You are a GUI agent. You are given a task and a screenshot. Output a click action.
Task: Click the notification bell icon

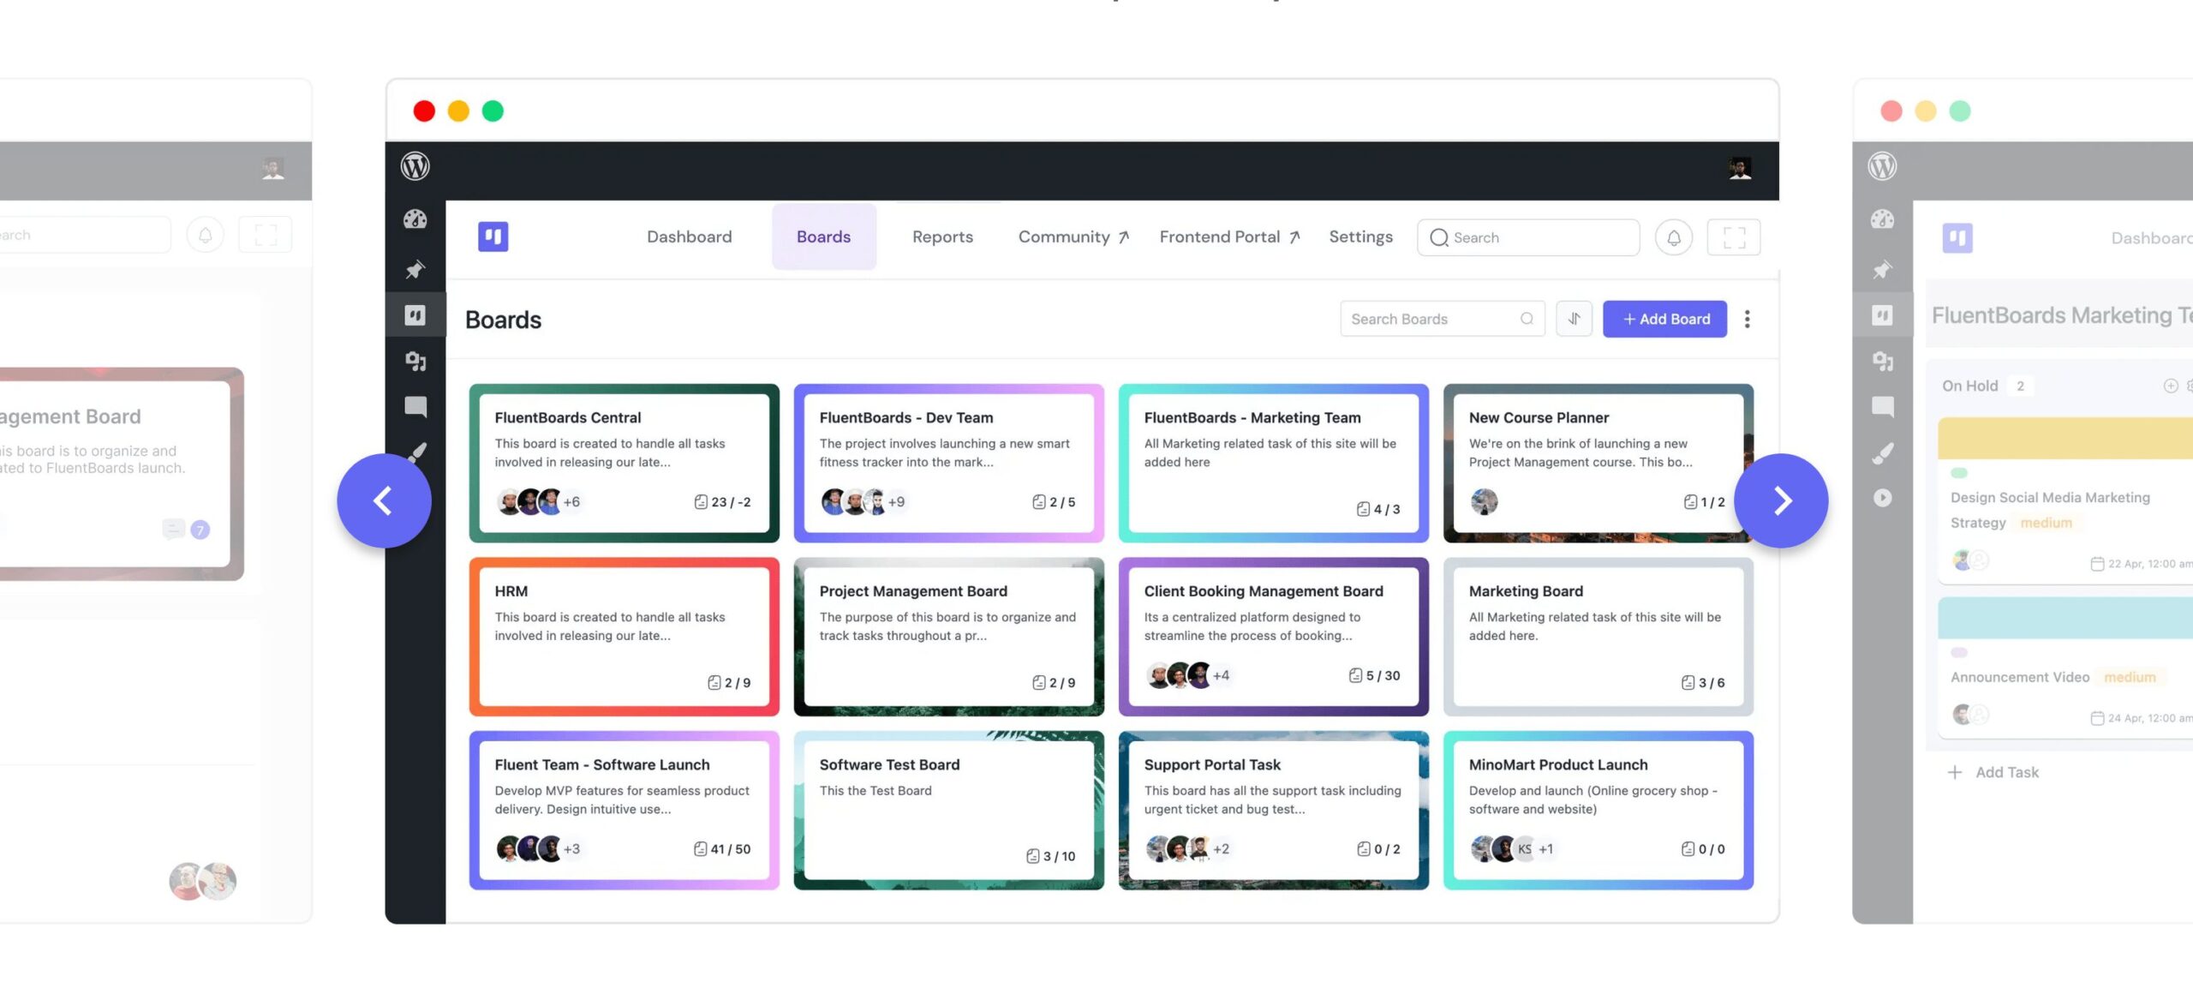click(1674, 237)
